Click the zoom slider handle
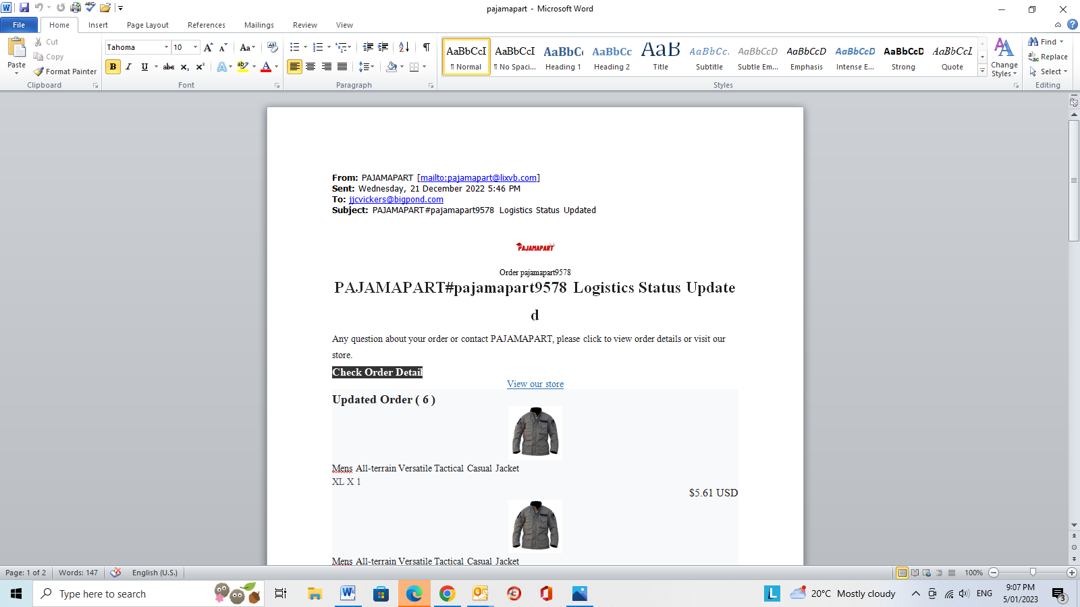1080x607 pixels. (x=1033, y=573)
